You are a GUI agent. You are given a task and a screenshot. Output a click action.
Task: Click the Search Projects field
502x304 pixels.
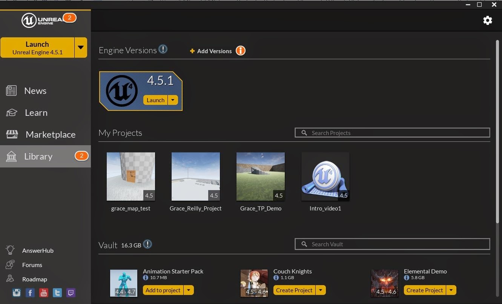[x=392, y=133]
